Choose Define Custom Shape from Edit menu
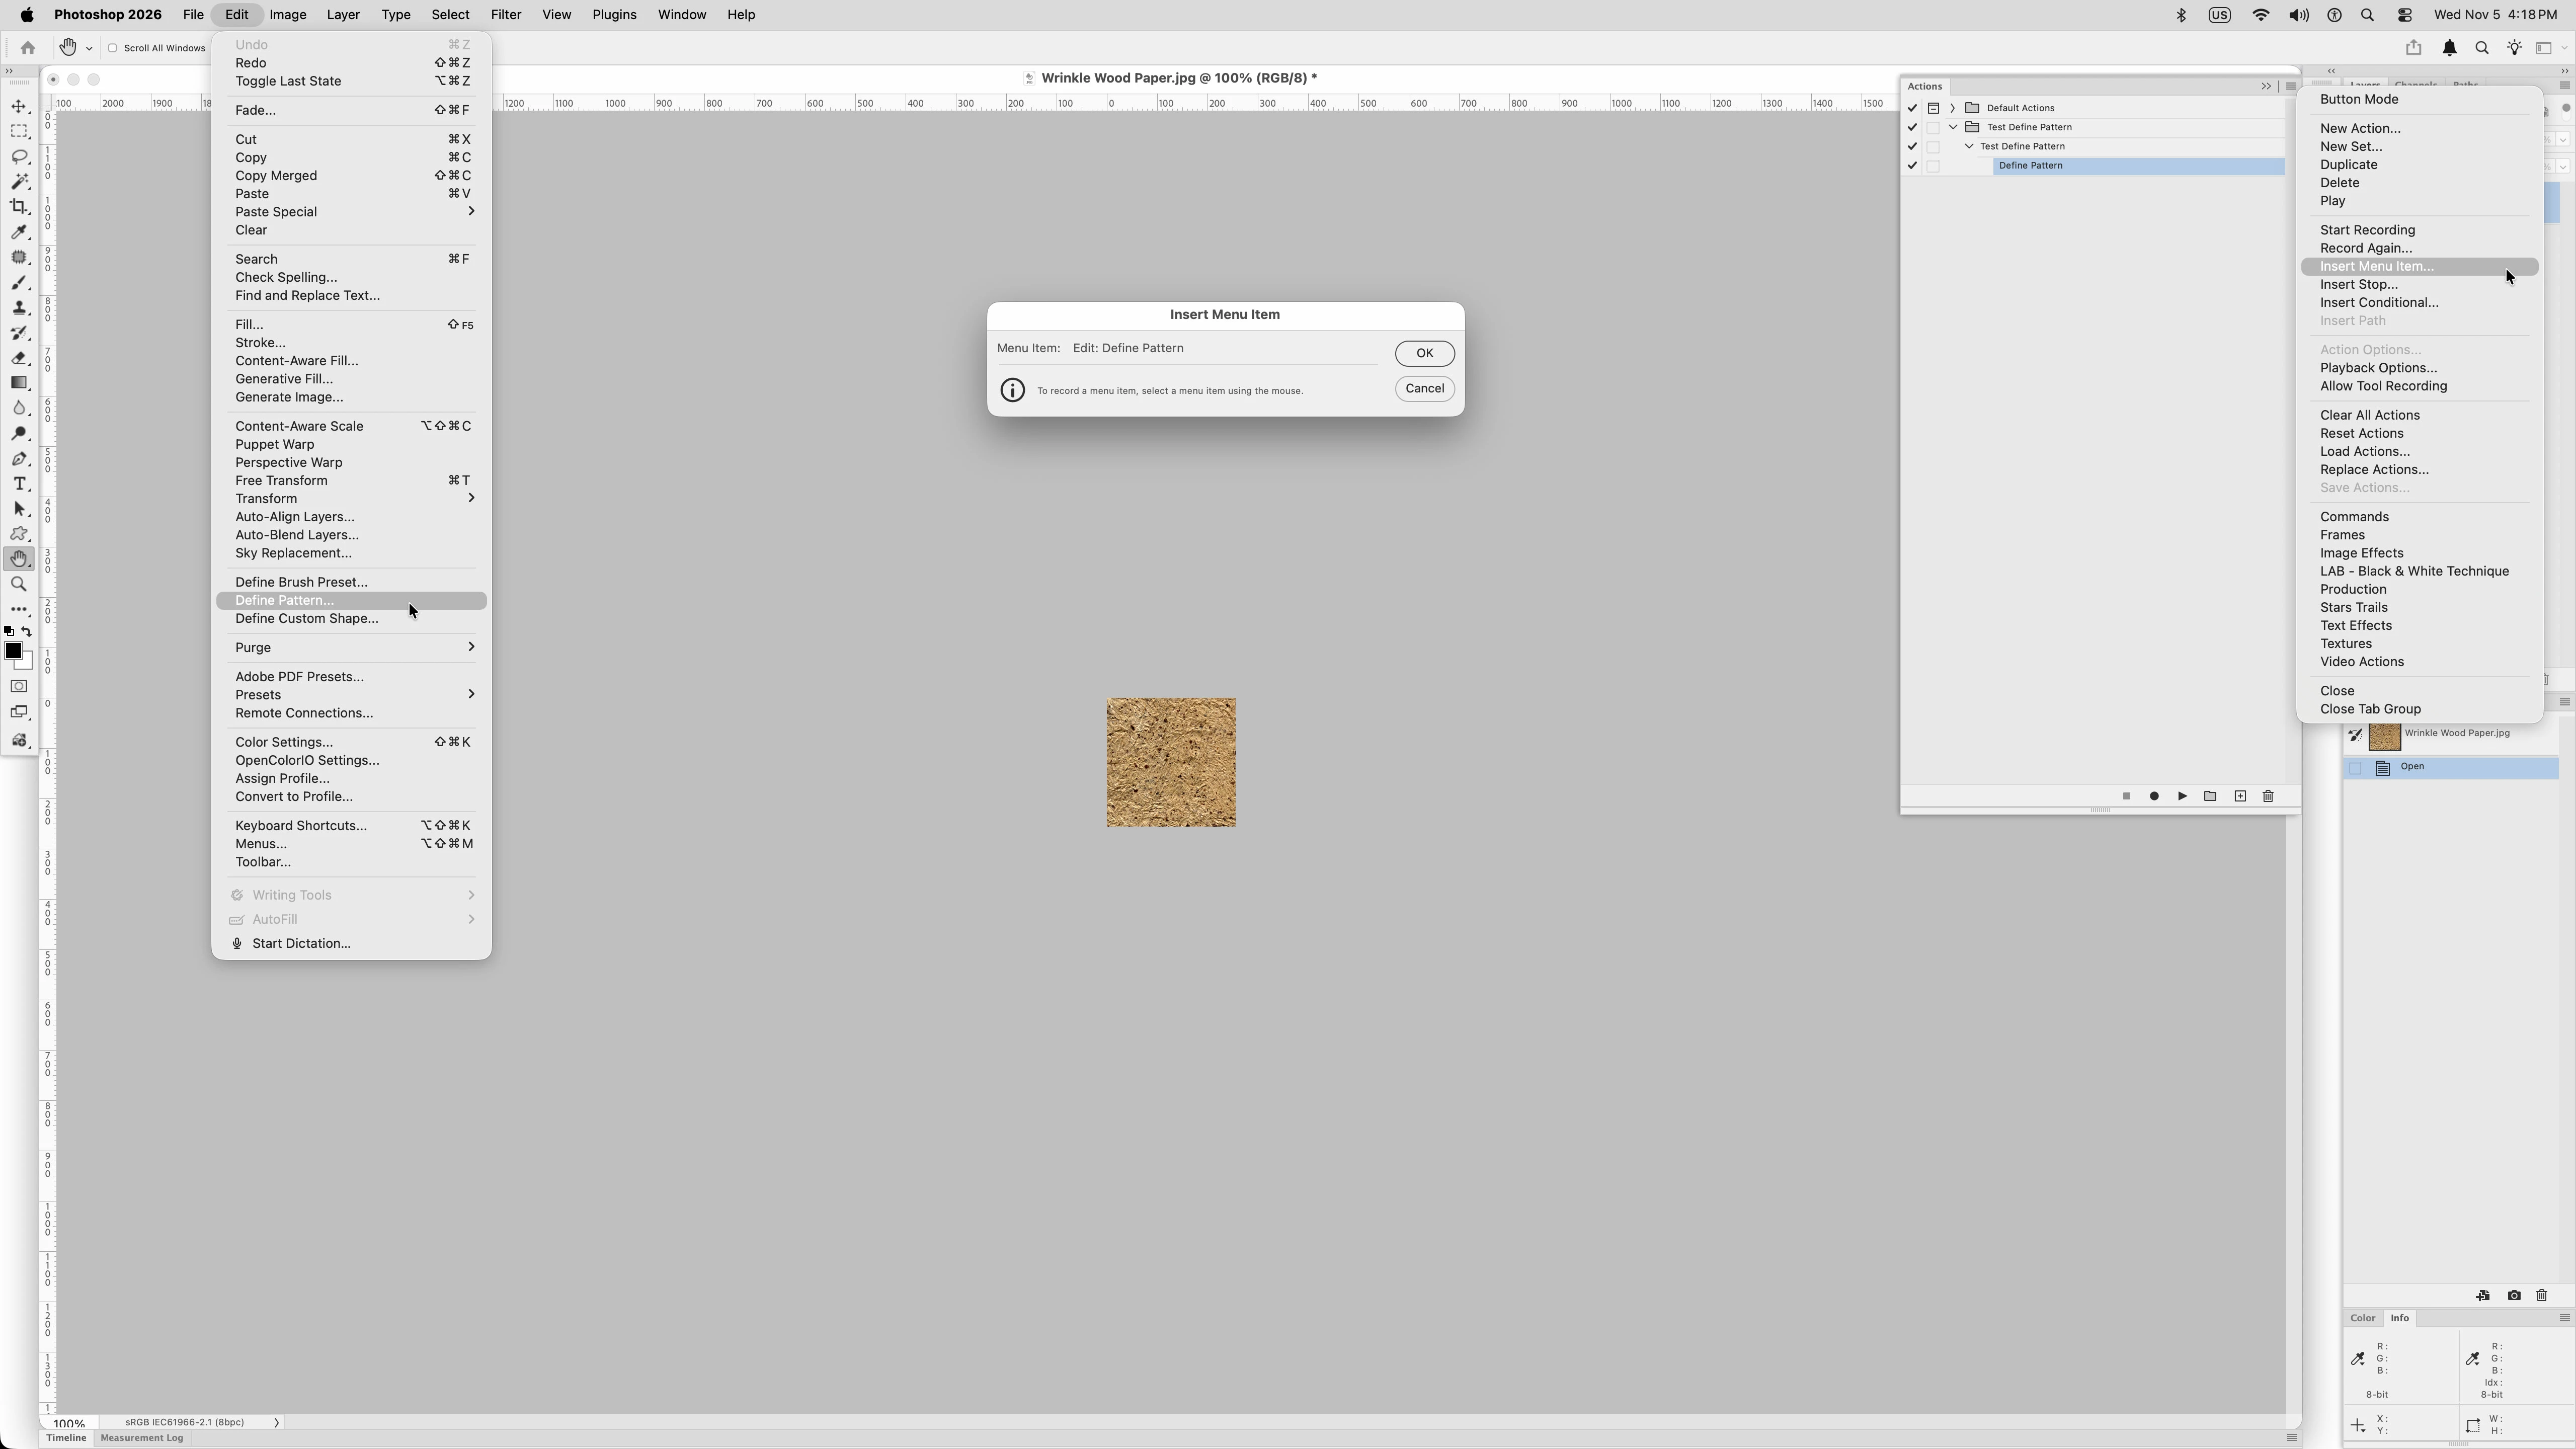Screen dimensions: 2576x1449 (x=306, y=618)
